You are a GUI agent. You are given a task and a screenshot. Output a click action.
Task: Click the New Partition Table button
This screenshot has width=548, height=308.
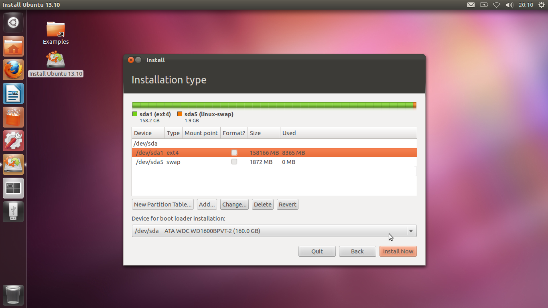(x=163, y=205)
